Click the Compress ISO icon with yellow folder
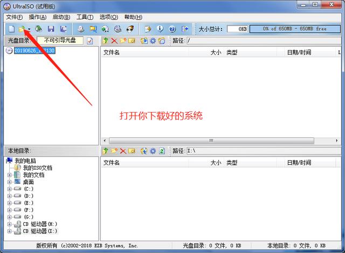Screen dimensions: 345x253 point(93,29)
